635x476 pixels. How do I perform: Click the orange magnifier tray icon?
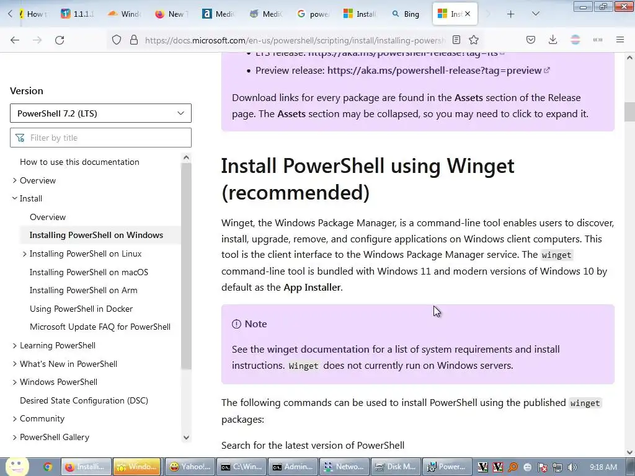pos(513,467)
